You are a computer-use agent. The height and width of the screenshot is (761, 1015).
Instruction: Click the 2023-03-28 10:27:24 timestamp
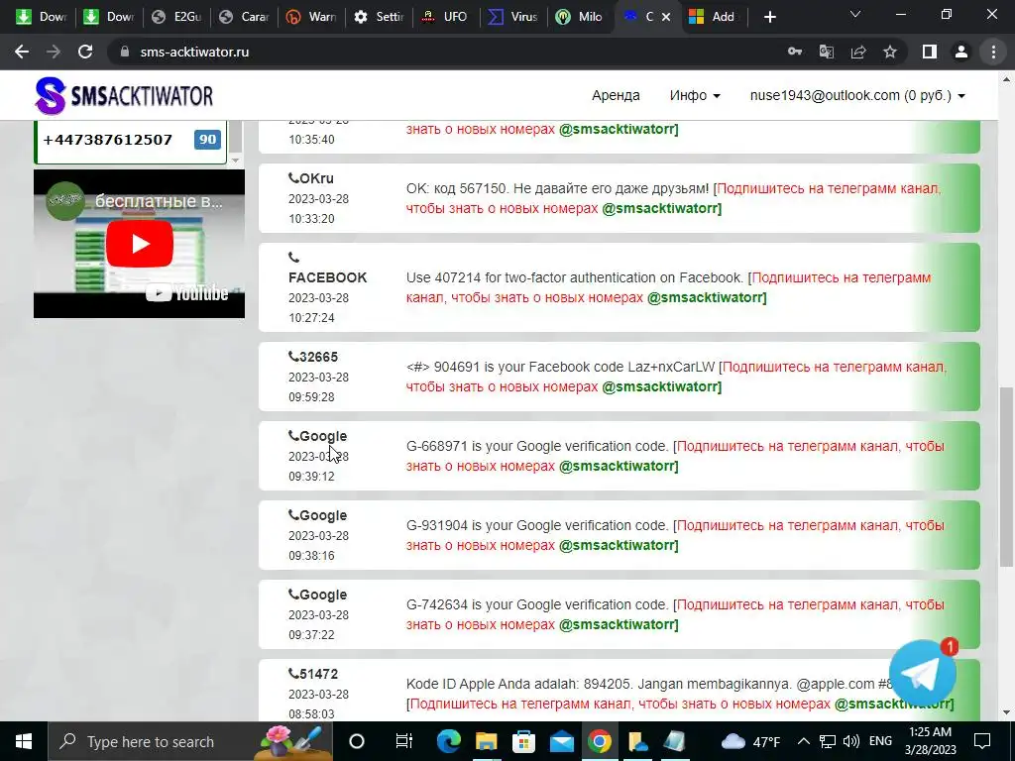tap(318, 308)
